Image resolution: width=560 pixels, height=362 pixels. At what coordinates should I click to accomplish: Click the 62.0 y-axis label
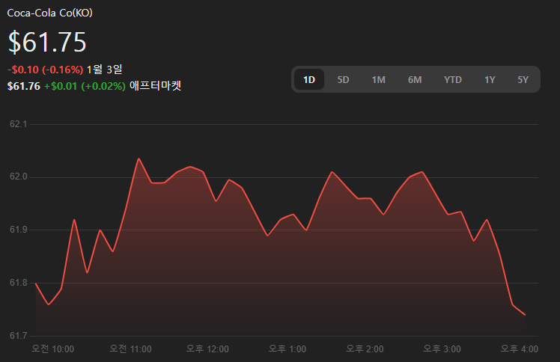click(18, 177)
